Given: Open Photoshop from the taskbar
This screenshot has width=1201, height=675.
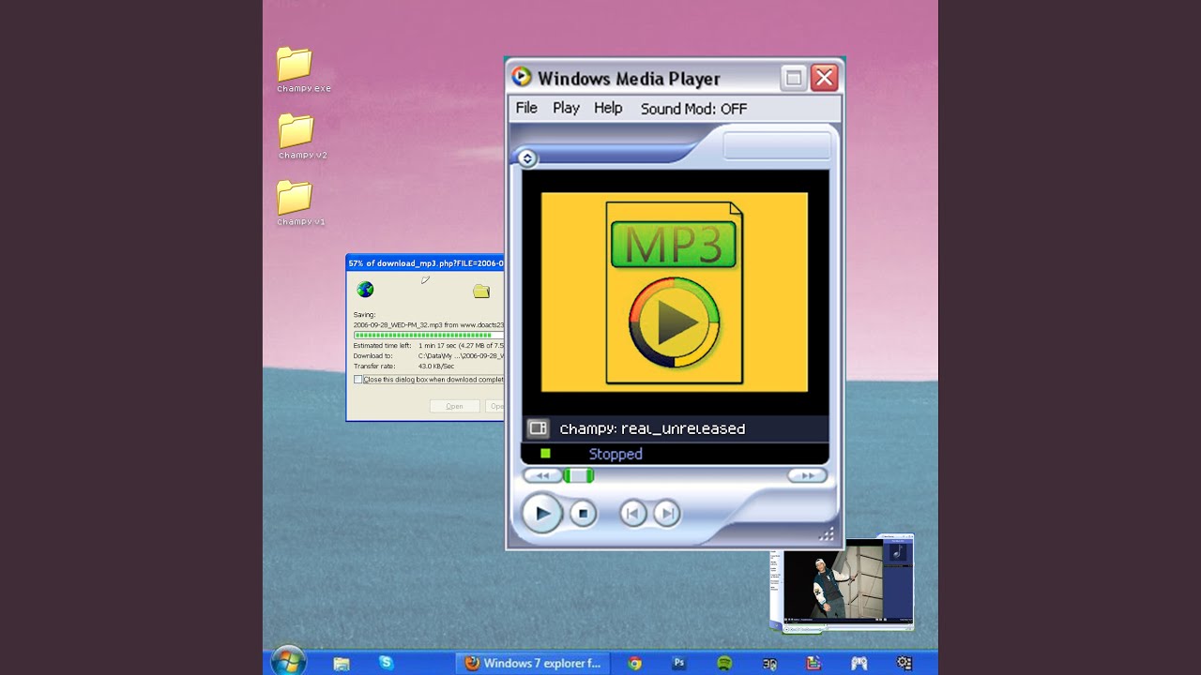Looking at the screenshot, I should pos(679,663).
